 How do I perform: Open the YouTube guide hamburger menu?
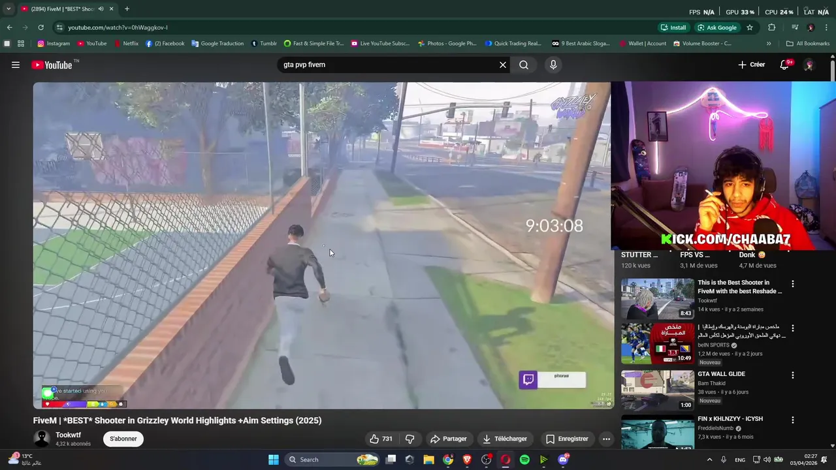click(16, 65)
